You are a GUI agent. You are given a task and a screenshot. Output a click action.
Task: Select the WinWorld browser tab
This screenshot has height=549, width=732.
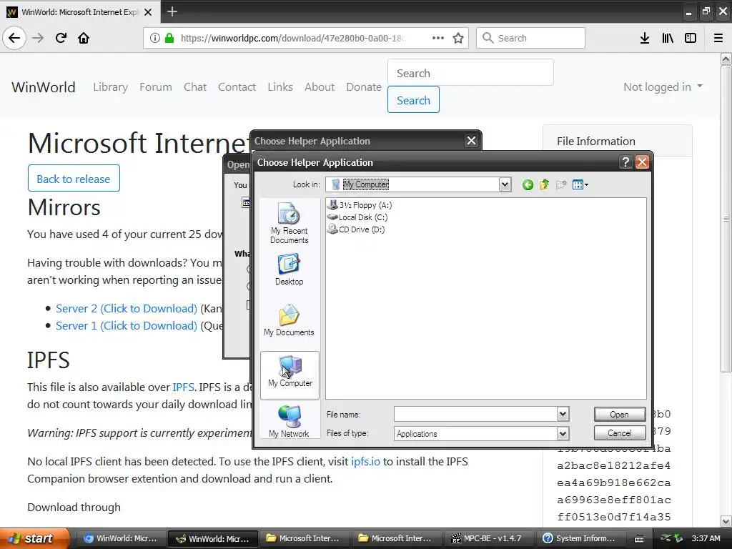(x=80, y=11)
